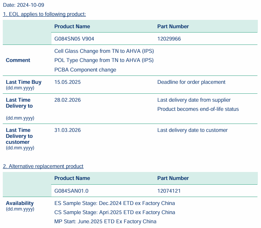The height and width of the screenshot is (228, 261).
Task: Click 'Product becomes end-of-life status' text
Action: pyautogui.click(x=198, y=109)
